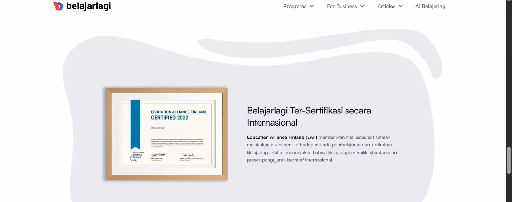Open the Articles menu
This screenshot has width=512, height=202.
point(386,6)
